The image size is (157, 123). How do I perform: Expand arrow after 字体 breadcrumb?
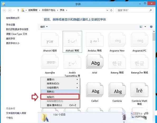pos(66,10)
